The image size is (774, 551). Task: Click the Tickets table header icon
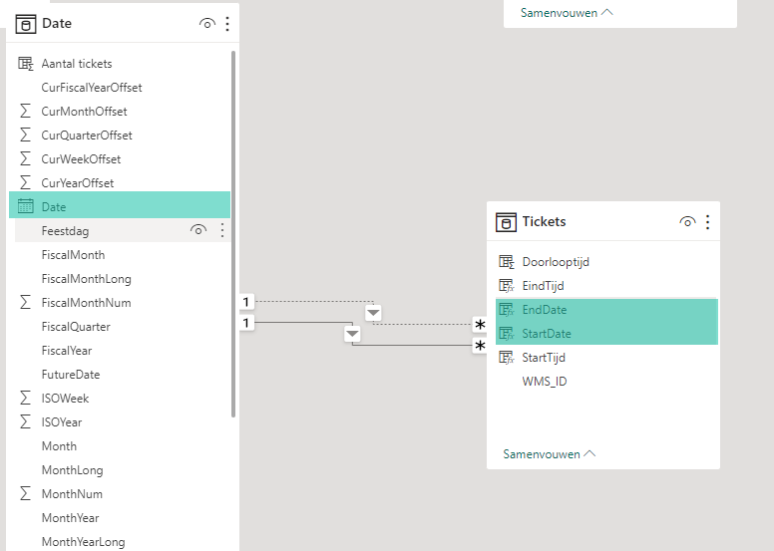click(506, 222)
